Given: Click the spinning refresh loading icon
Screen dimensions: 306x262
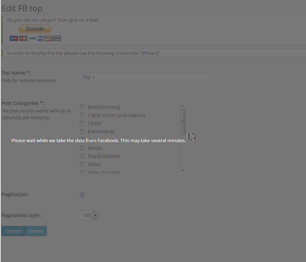Looking at the screenshot, I should [x=192, y=136].
